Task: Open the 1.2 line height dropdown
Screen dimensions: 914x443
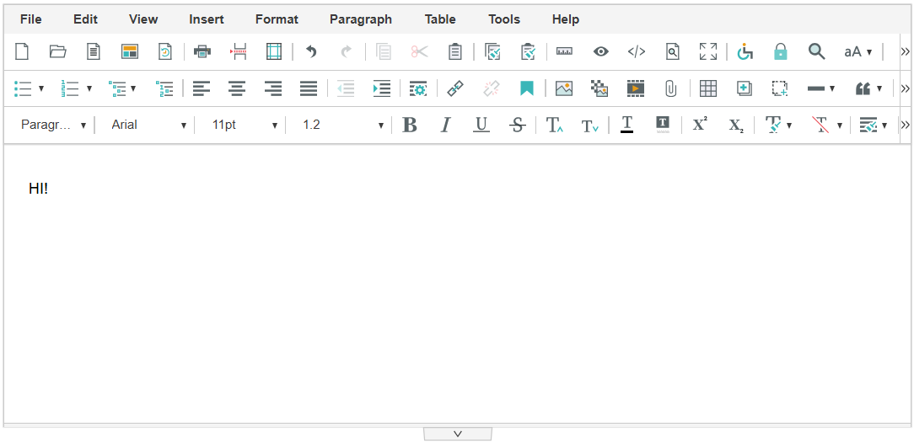Action: (342, 125)
